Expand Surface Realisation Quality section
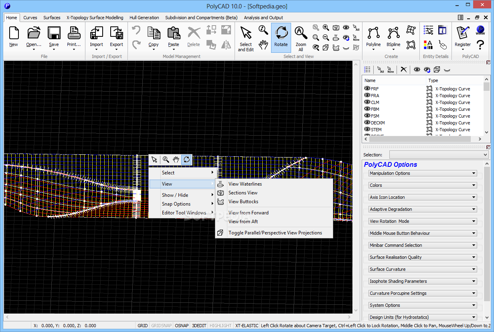Image resolution: width=494 pixels, height=332 pixels. click(x=423, y=257)
